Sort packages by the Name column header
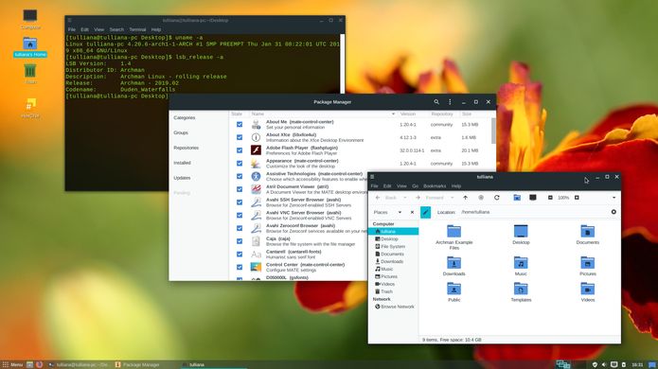658x369 pixels. [x=322, y=114]
